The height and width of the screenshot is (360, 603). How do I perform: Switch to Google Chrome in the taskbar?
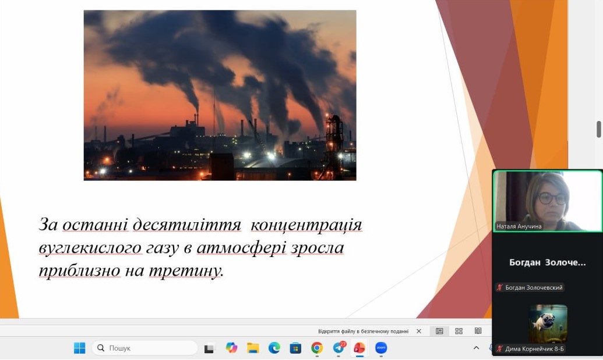click(317, 348)
